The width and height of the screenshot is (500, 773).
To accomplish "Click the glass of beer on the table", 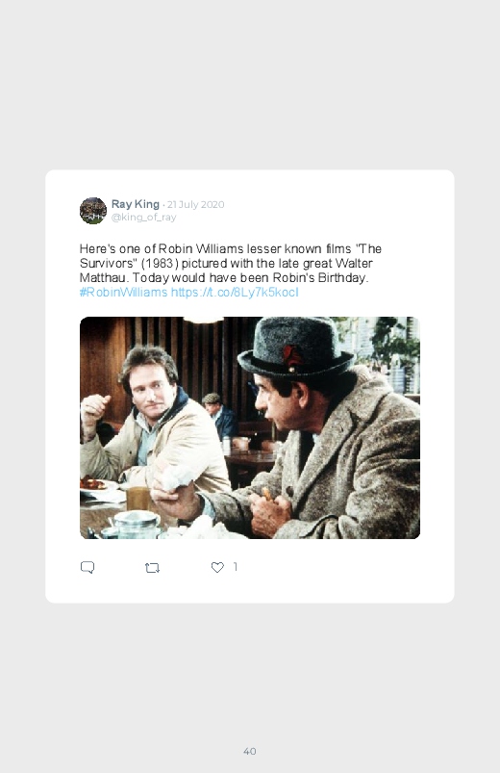I will coord(137,498).
